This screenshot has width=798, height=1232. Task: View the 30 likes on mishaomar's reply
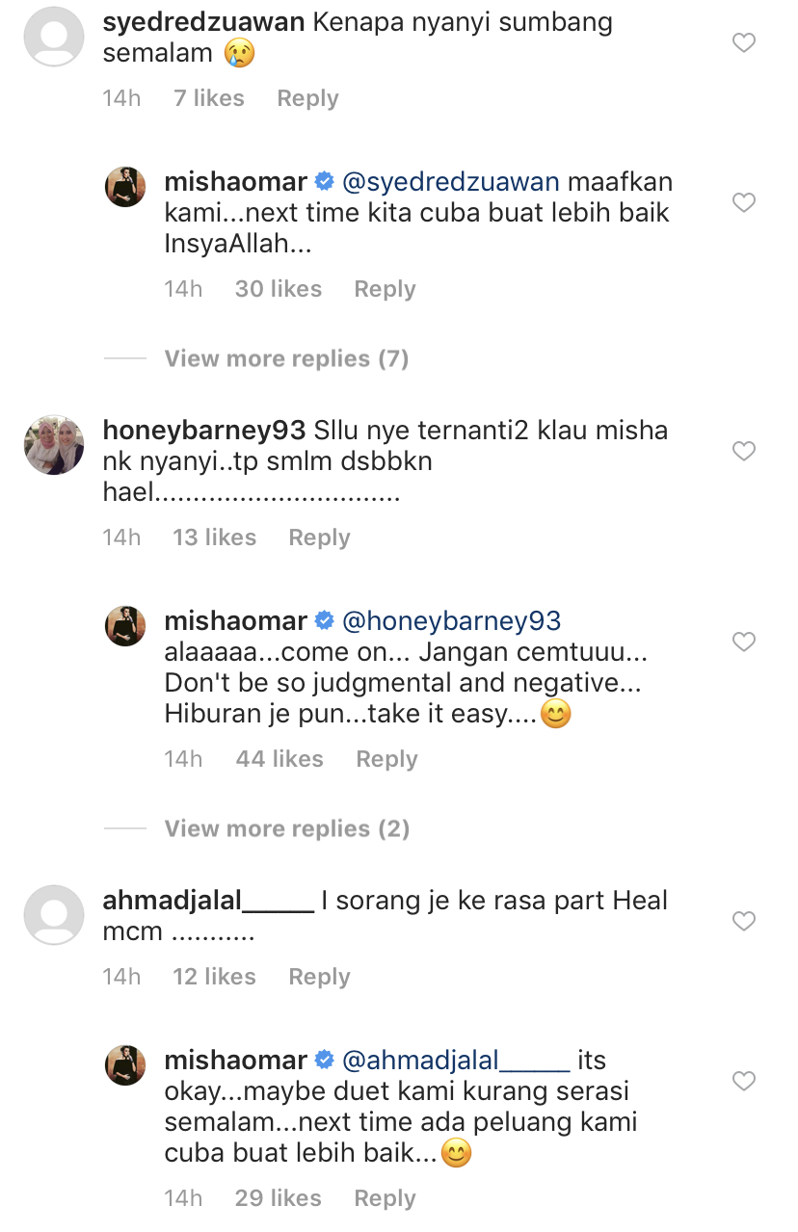[x=279, y=289]
